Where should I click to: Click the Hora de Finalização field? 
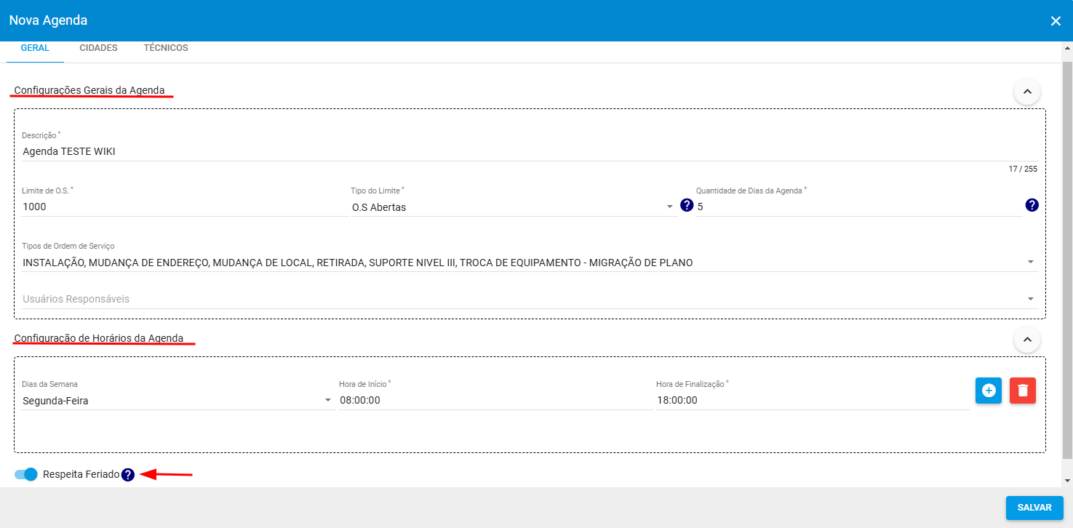pyautogui.click(x=813, y=400)
